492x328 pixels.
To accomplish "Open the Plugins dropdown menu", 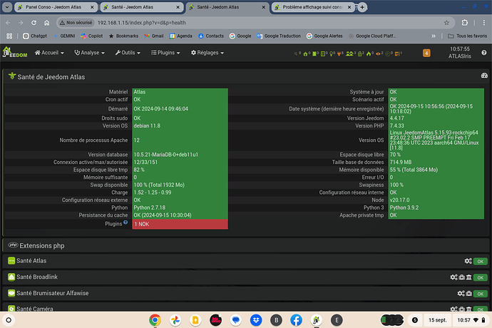I will coord(165,53).
